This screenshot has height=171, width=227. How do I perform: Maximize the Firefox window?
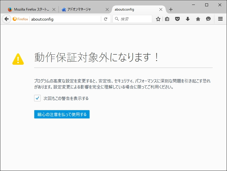[207, 5]
